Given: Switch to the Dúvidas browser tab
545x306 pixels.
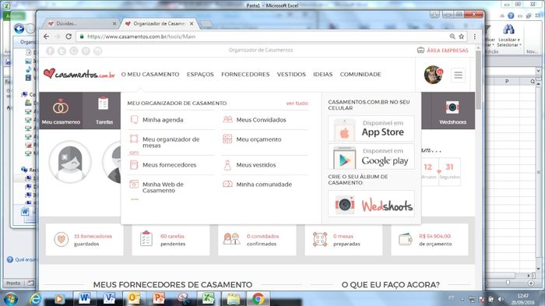Looking at the screenshot, I should (x=80, y=23).
